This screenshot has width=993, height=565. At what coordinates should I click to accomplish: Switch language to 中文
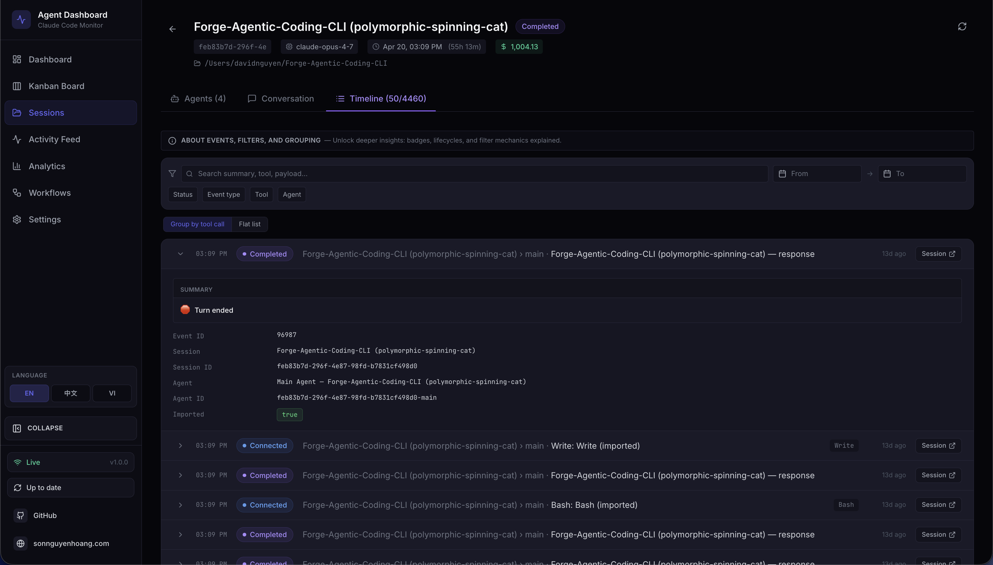71,393
